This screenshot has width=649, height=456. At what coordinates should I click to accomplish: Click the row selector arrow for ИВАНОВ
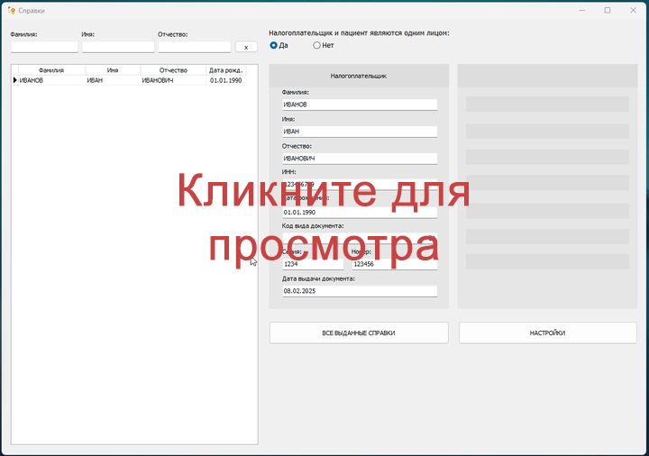(14, 80)
